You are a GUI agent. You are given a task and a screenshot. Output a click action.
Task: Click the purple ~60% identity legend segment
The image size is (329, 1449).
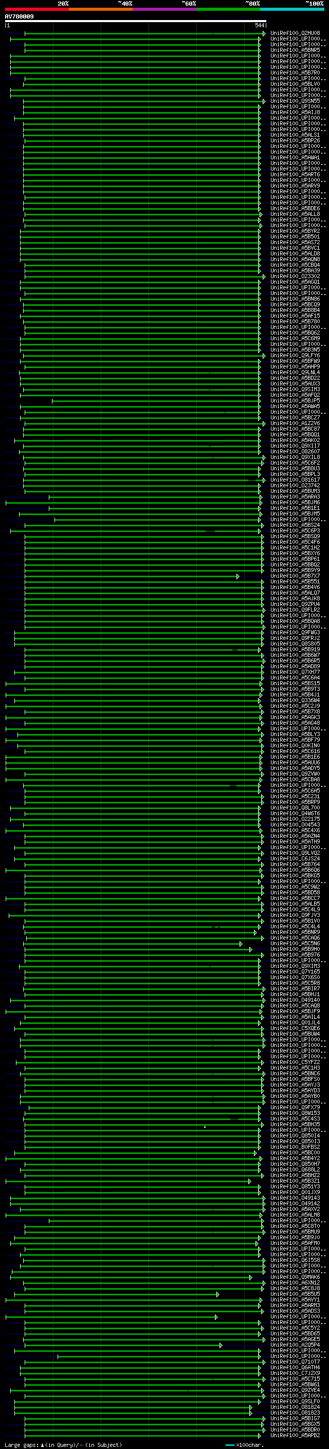coord(165,9)
